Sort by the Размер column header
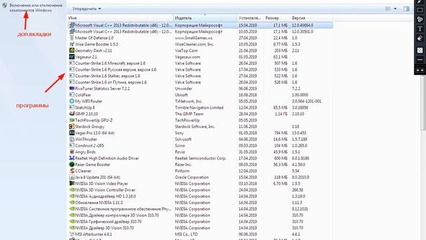Image resolution: width=426 pixels, height=240 pixels. click(277, 18)
